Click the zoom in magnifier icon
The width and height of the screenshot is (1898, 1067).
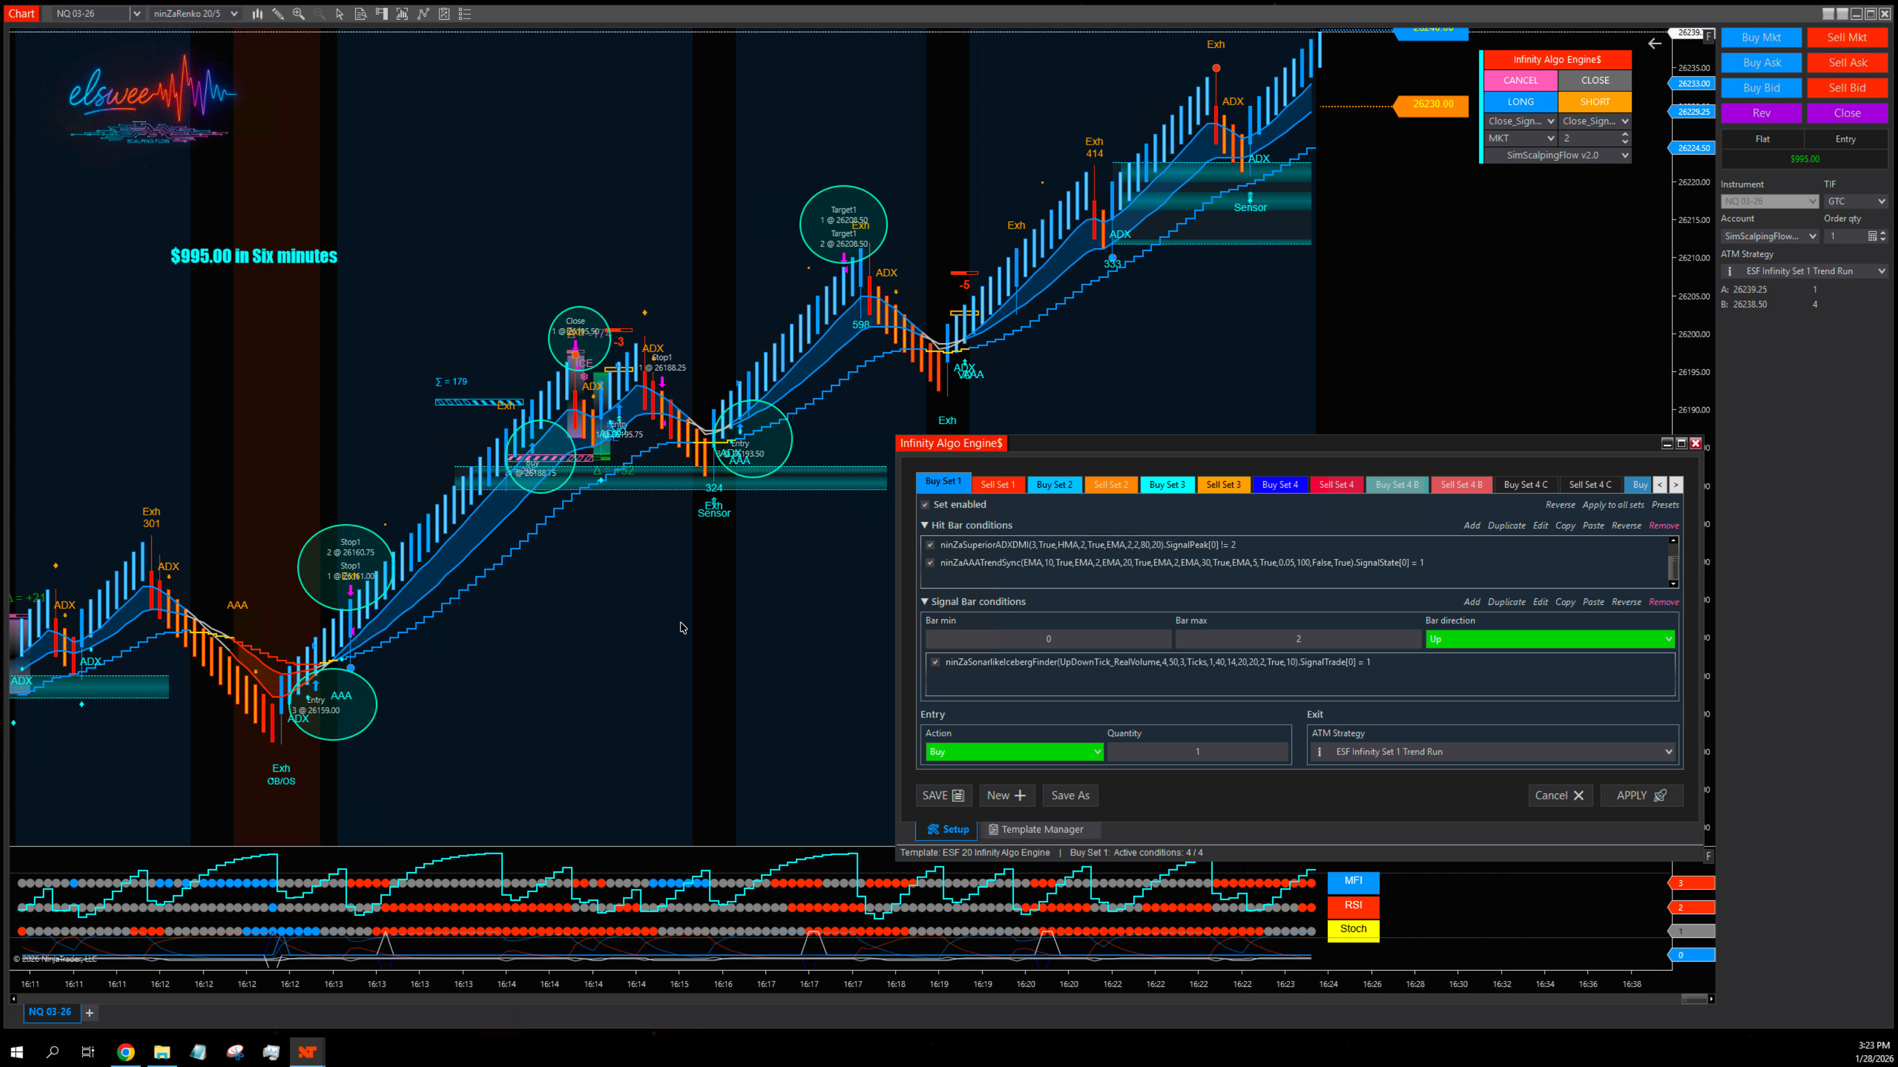[x=299, y=13]
